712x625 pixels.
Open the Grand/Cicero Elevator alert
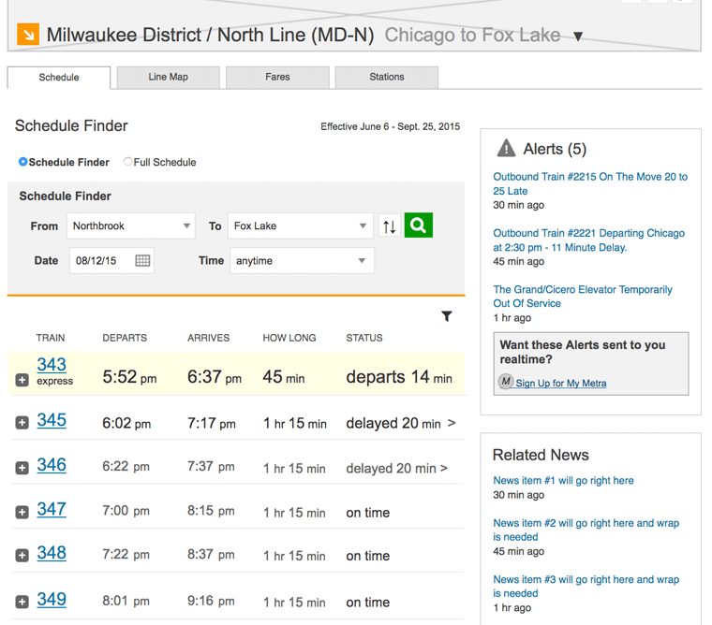pyautogui.click(x=583, y=297)
